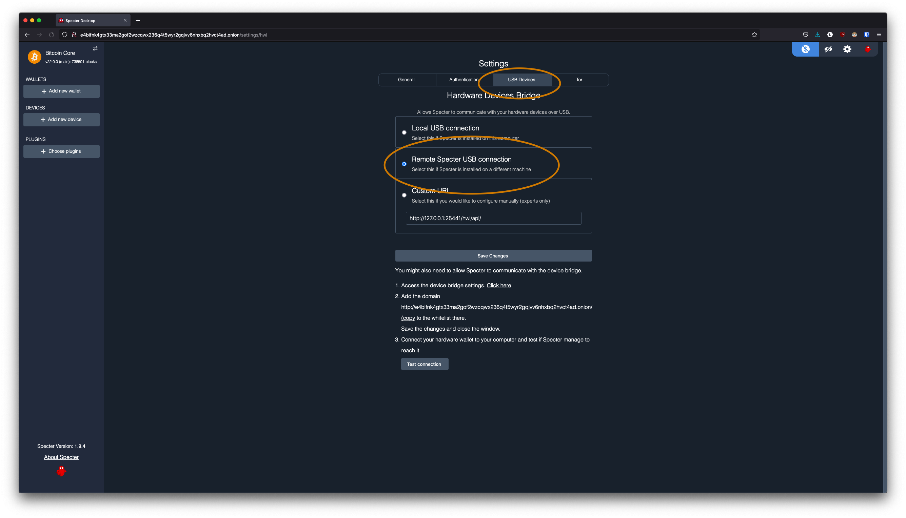Click the Test connection button
906x518 pixels.
tap(424, 364)
